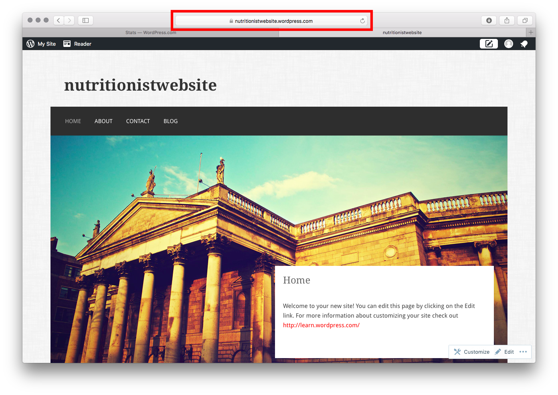The image size is (558, 395).
Task: Switch to nutritionistwebsite browser tab
Action: coord(402,32)
